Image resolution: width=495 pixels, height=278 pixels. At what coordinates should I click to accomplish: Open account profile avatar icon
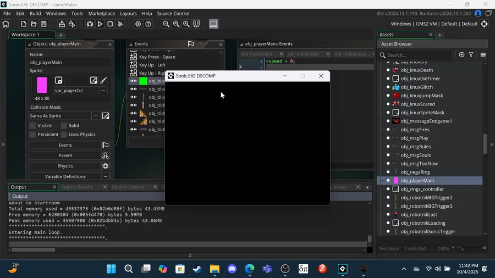(x=478, y=14)
